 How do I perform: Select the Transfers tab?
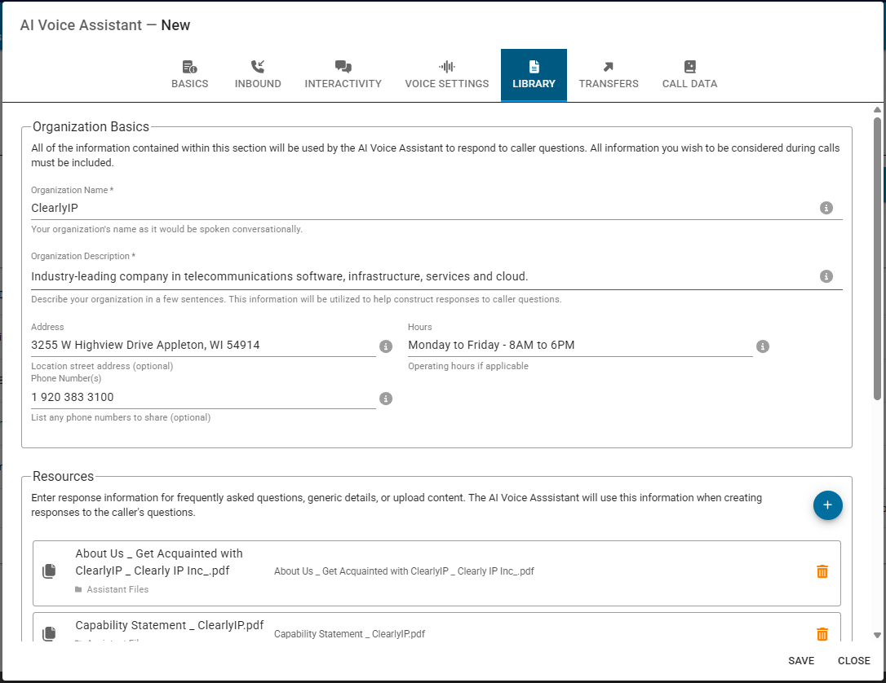click(609, 75)
